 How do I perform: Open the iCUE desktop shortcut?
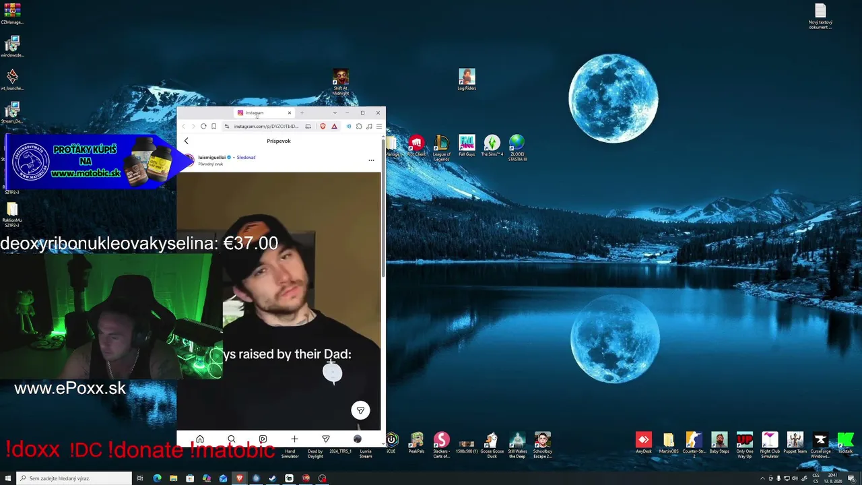[391, 443]
